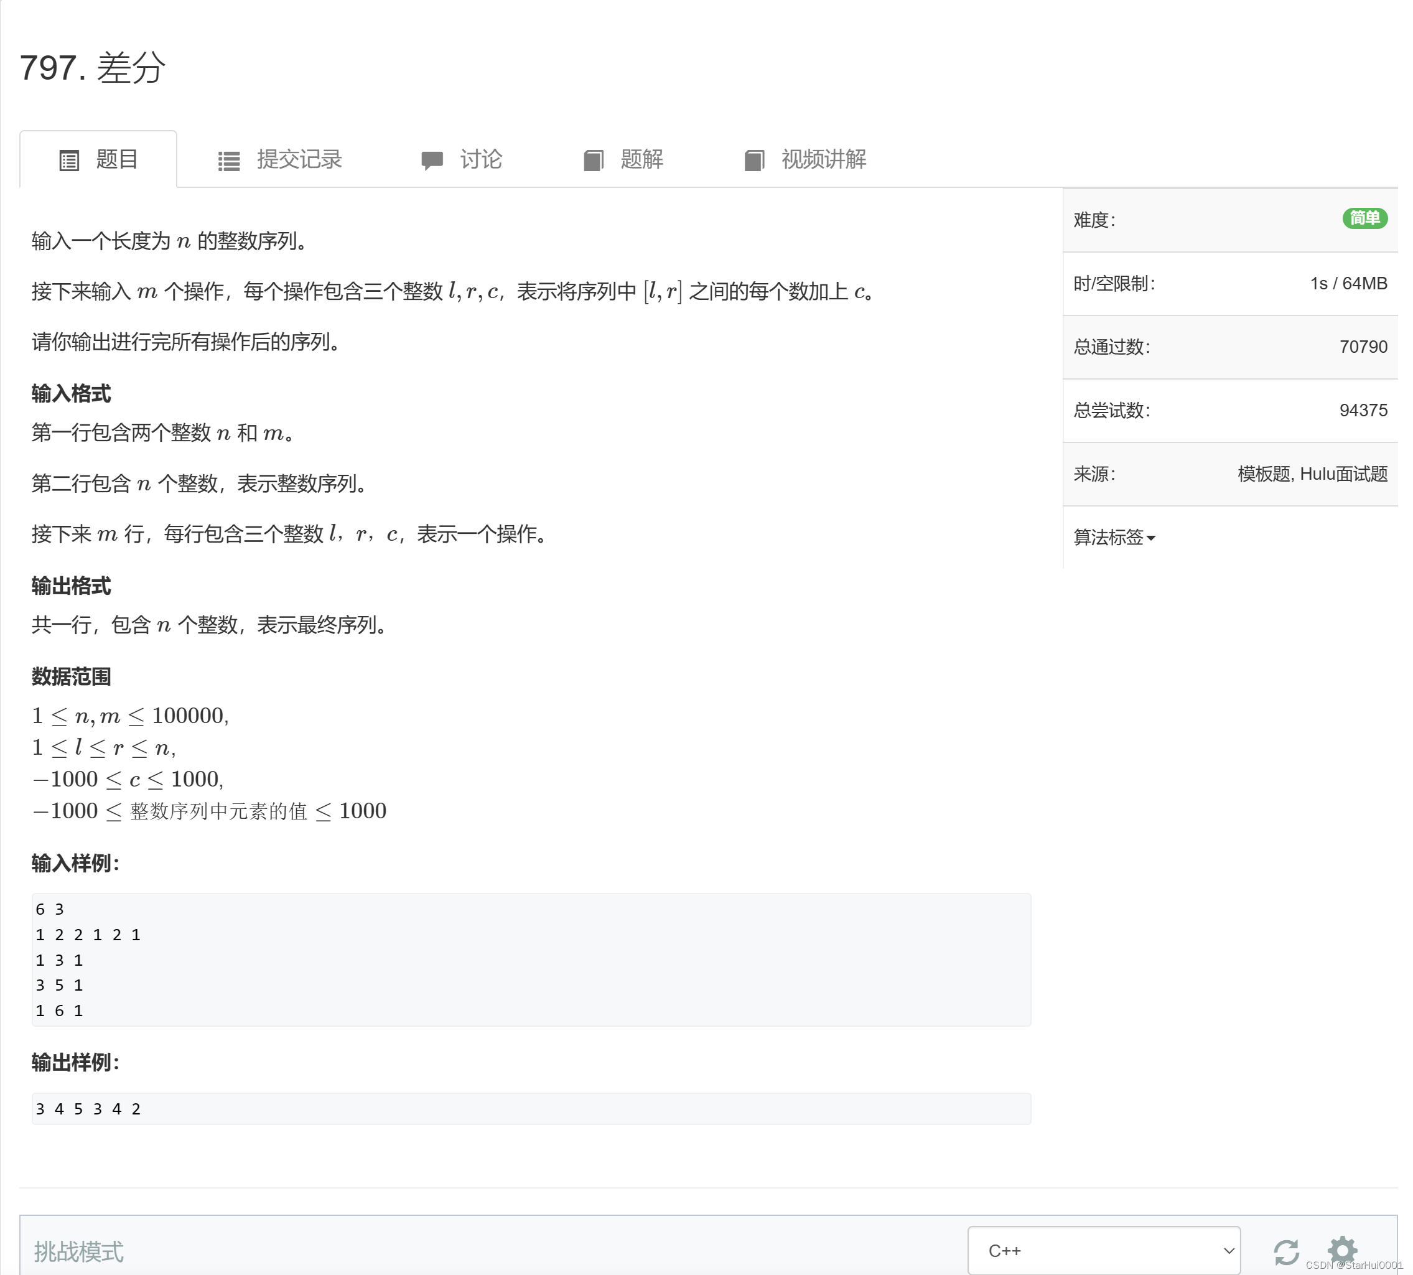The width and height of the screenshot is (1413, 1275).
Task: Click the green 简单 difficulty badge
Action: [x=1364, y=218]
